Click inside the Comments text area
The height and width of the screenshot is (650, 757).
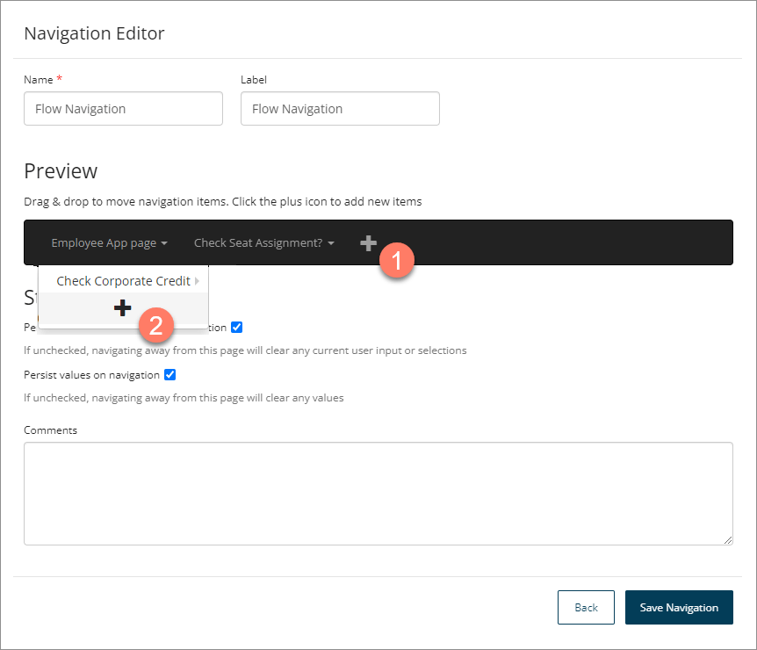(378, 492)
